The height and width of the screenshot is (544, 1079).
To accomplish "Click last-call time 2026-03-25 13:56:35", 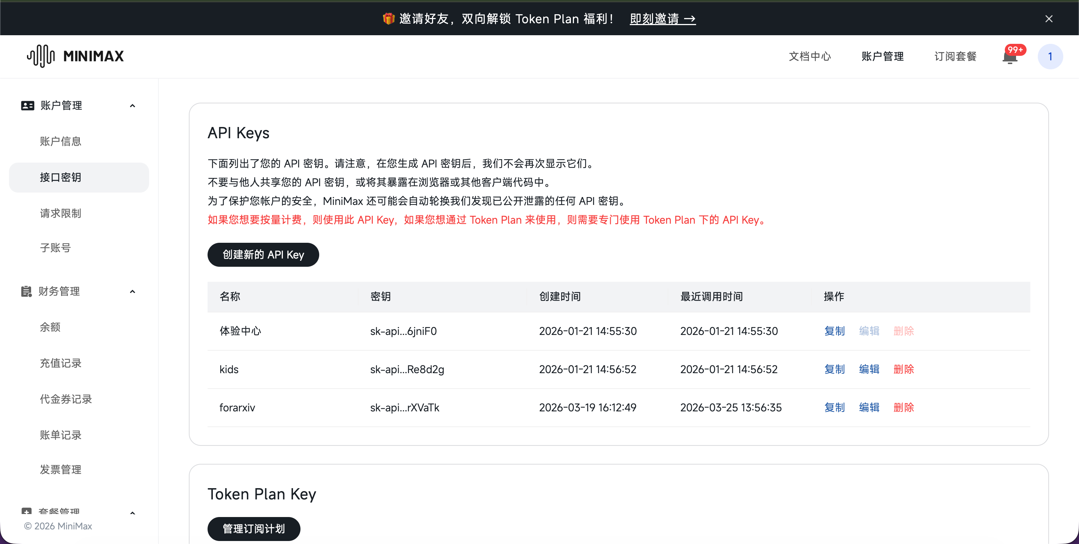I will (x=731, y=408).
